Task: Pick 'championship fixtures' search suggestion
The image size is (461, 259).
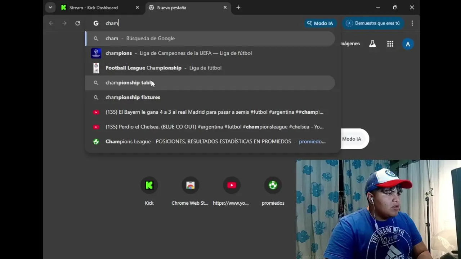Action: coord(210,97)
